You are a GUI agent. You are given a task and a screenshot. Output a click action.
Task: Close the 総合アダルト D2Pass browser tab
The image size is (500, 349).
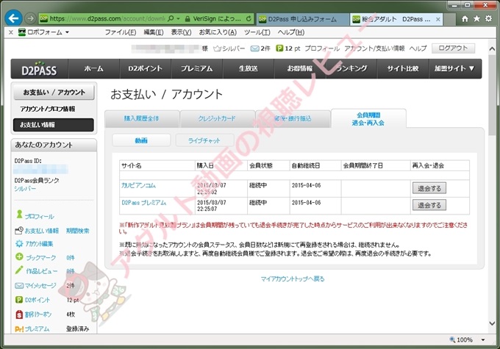tap(438, 19)
